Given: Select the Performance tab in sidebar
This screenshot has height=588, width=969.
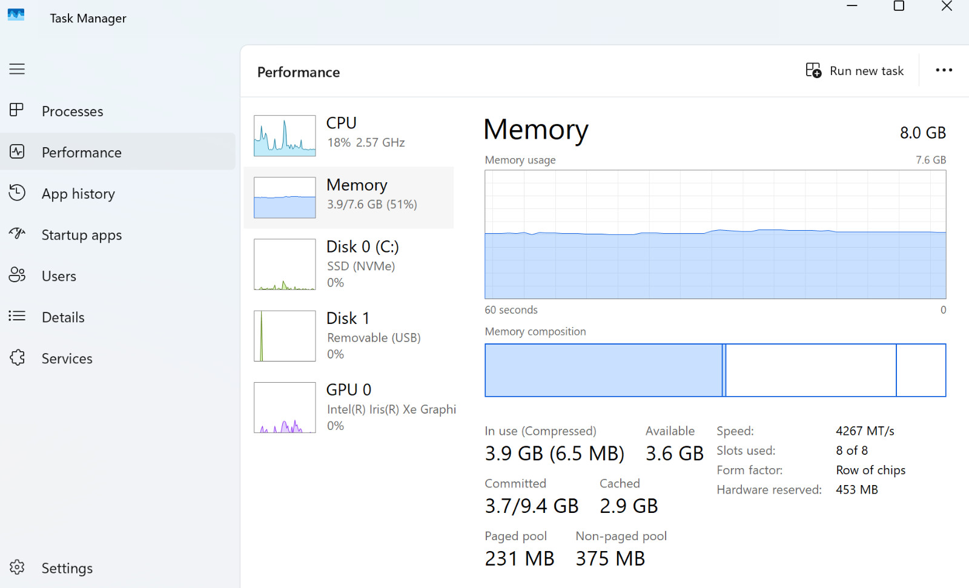Looking at the screenshot, I should click(x=118, y=152).
